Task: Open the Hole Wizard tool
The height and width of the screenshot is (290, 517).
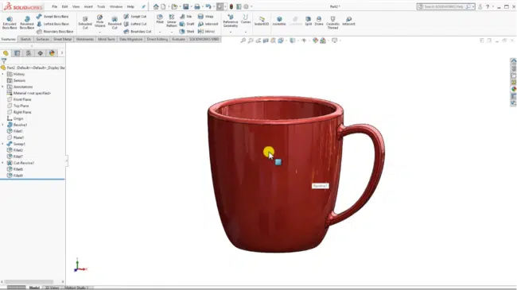Action: pos(100,21)
